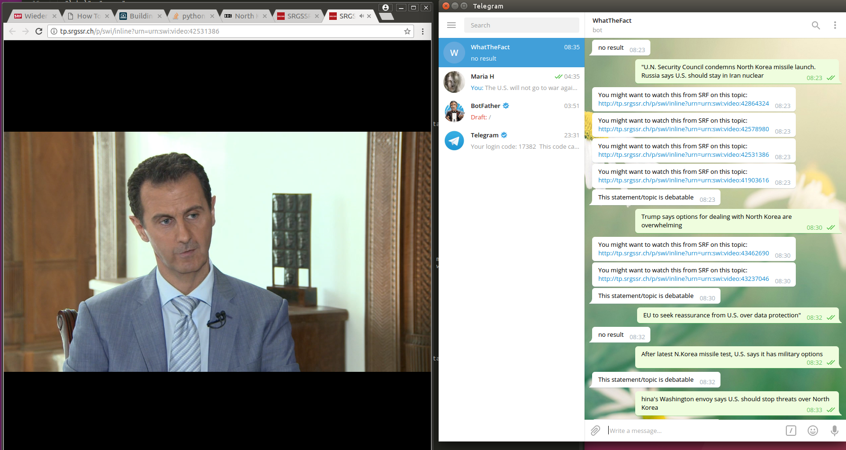The height and width of the screenshot is (450, 846).
Task: Open the emoji picker in Telegram
Action: [813, 431]
